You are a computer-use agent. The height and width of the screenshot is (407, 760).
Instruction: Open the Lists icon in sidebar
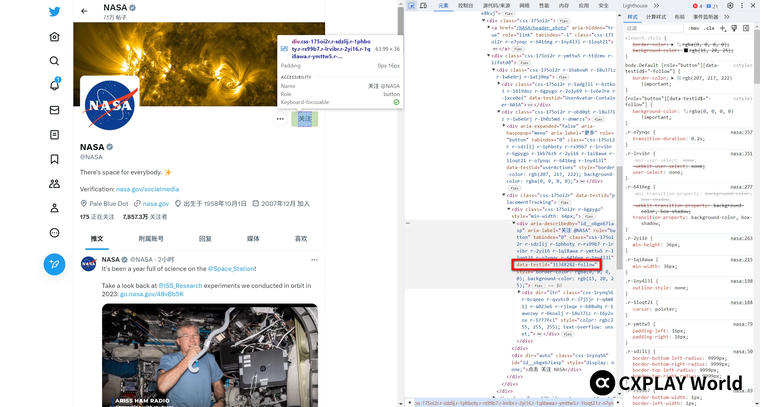tap(54, 135)
